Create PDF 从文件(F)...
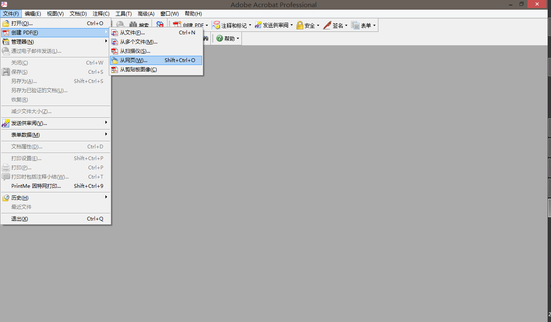 pyautogui.click(x=156, y=33)
